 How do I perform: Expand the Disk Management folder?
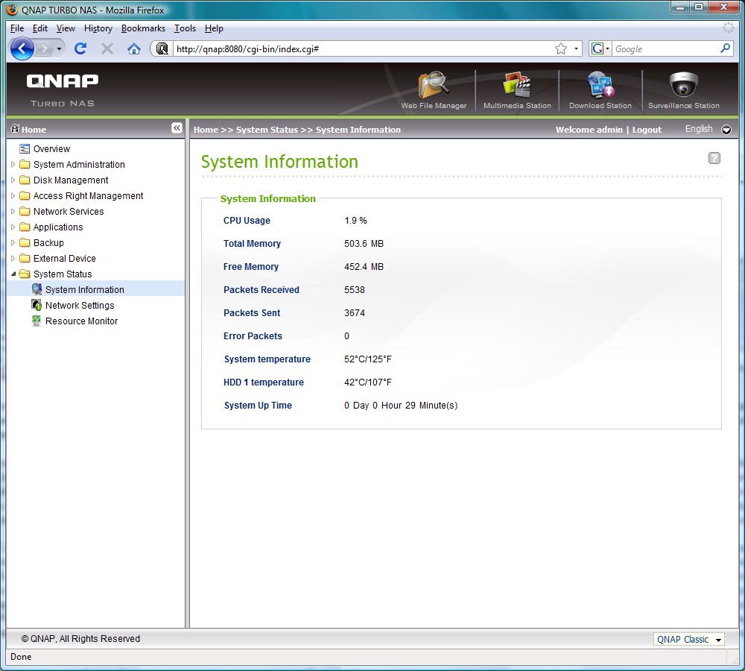(13, 180)
